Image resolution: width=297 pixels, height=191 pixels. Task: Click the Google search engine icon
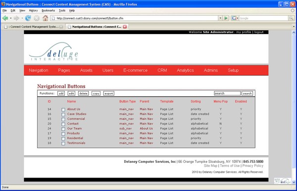pos(234,18)
